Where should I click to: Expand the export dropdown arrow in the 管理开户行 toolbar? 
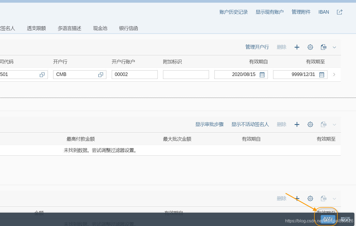pyautogui.click(x=334, y=47)
